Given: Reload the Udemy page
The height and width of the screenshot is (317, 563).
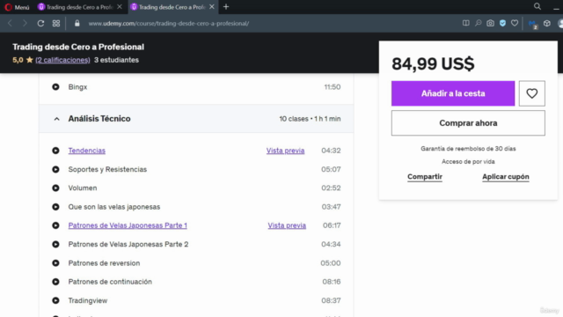Looking at the screenshot, I should [x=40, y=24].
